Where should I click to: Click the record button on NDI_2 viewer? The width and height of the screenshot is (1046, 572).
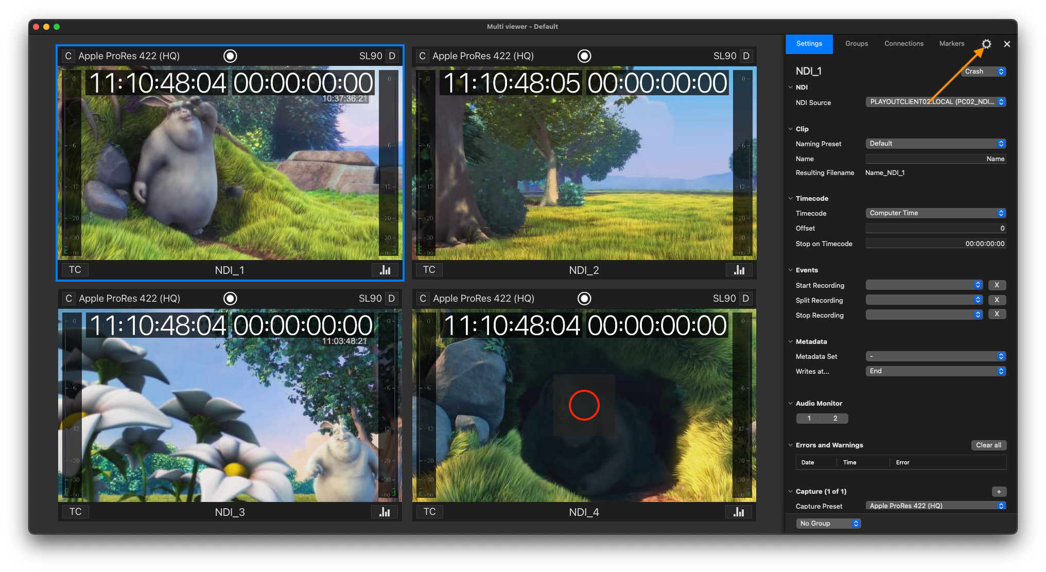[x=584, y=56]
